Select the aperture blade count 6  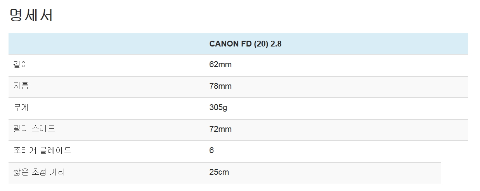coord(211,150)
